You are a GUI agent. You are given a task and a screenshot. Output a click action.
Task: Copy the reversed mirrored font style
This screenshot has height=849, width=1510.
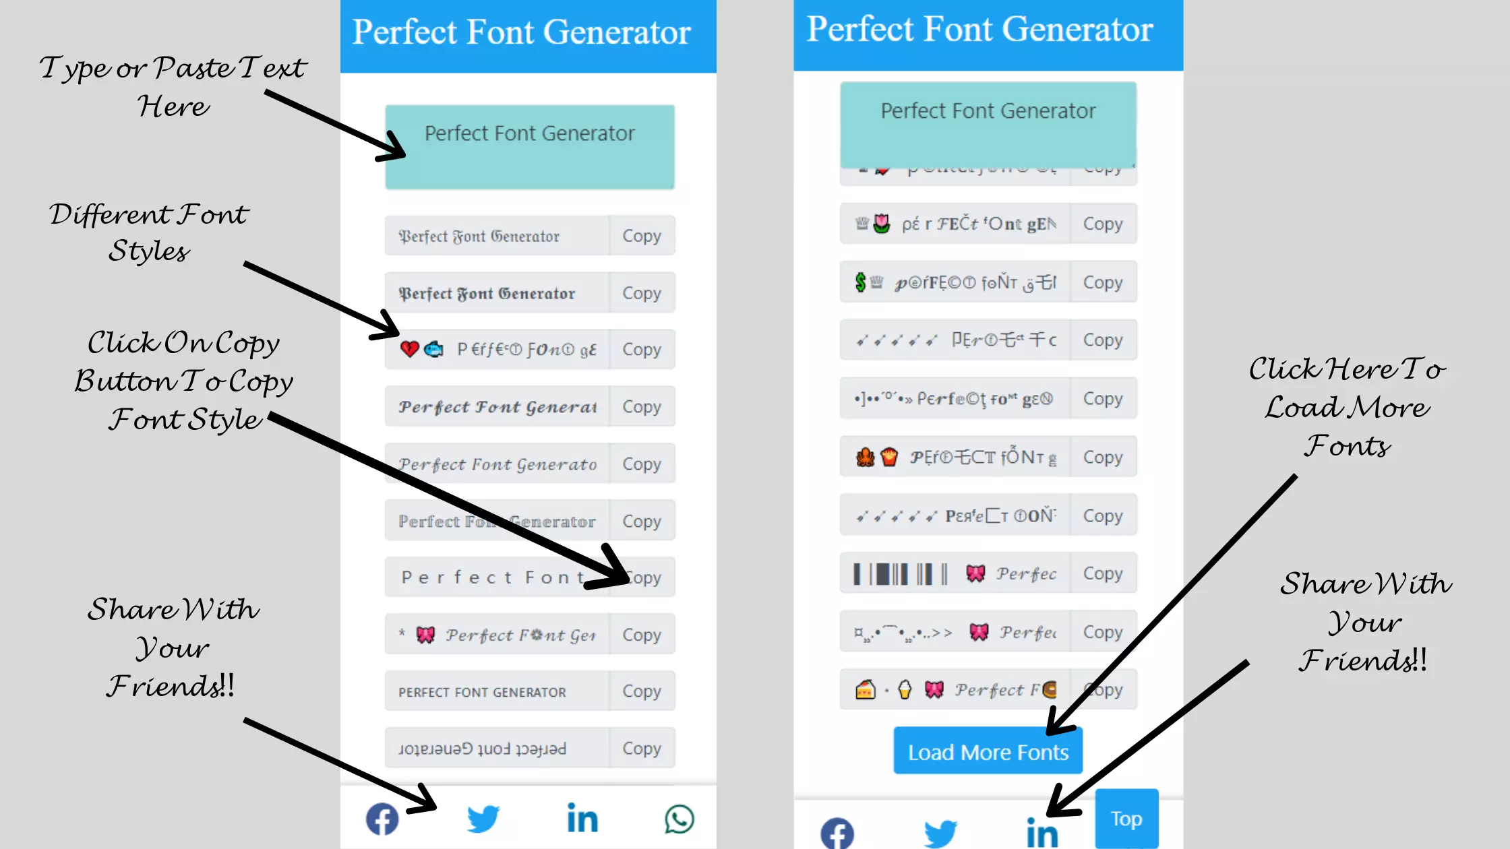642,749
